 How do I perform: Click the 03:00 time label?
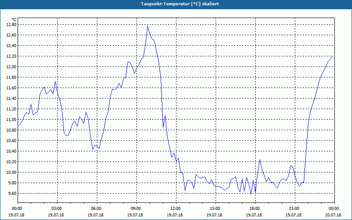pyautogui.click(x=58, y=208)
